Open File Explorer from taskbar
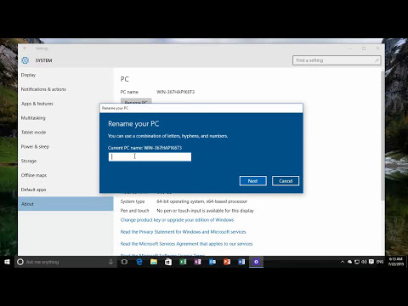Image resolution: width=408 pixels, height=306 pixels. tap(154, 262)
